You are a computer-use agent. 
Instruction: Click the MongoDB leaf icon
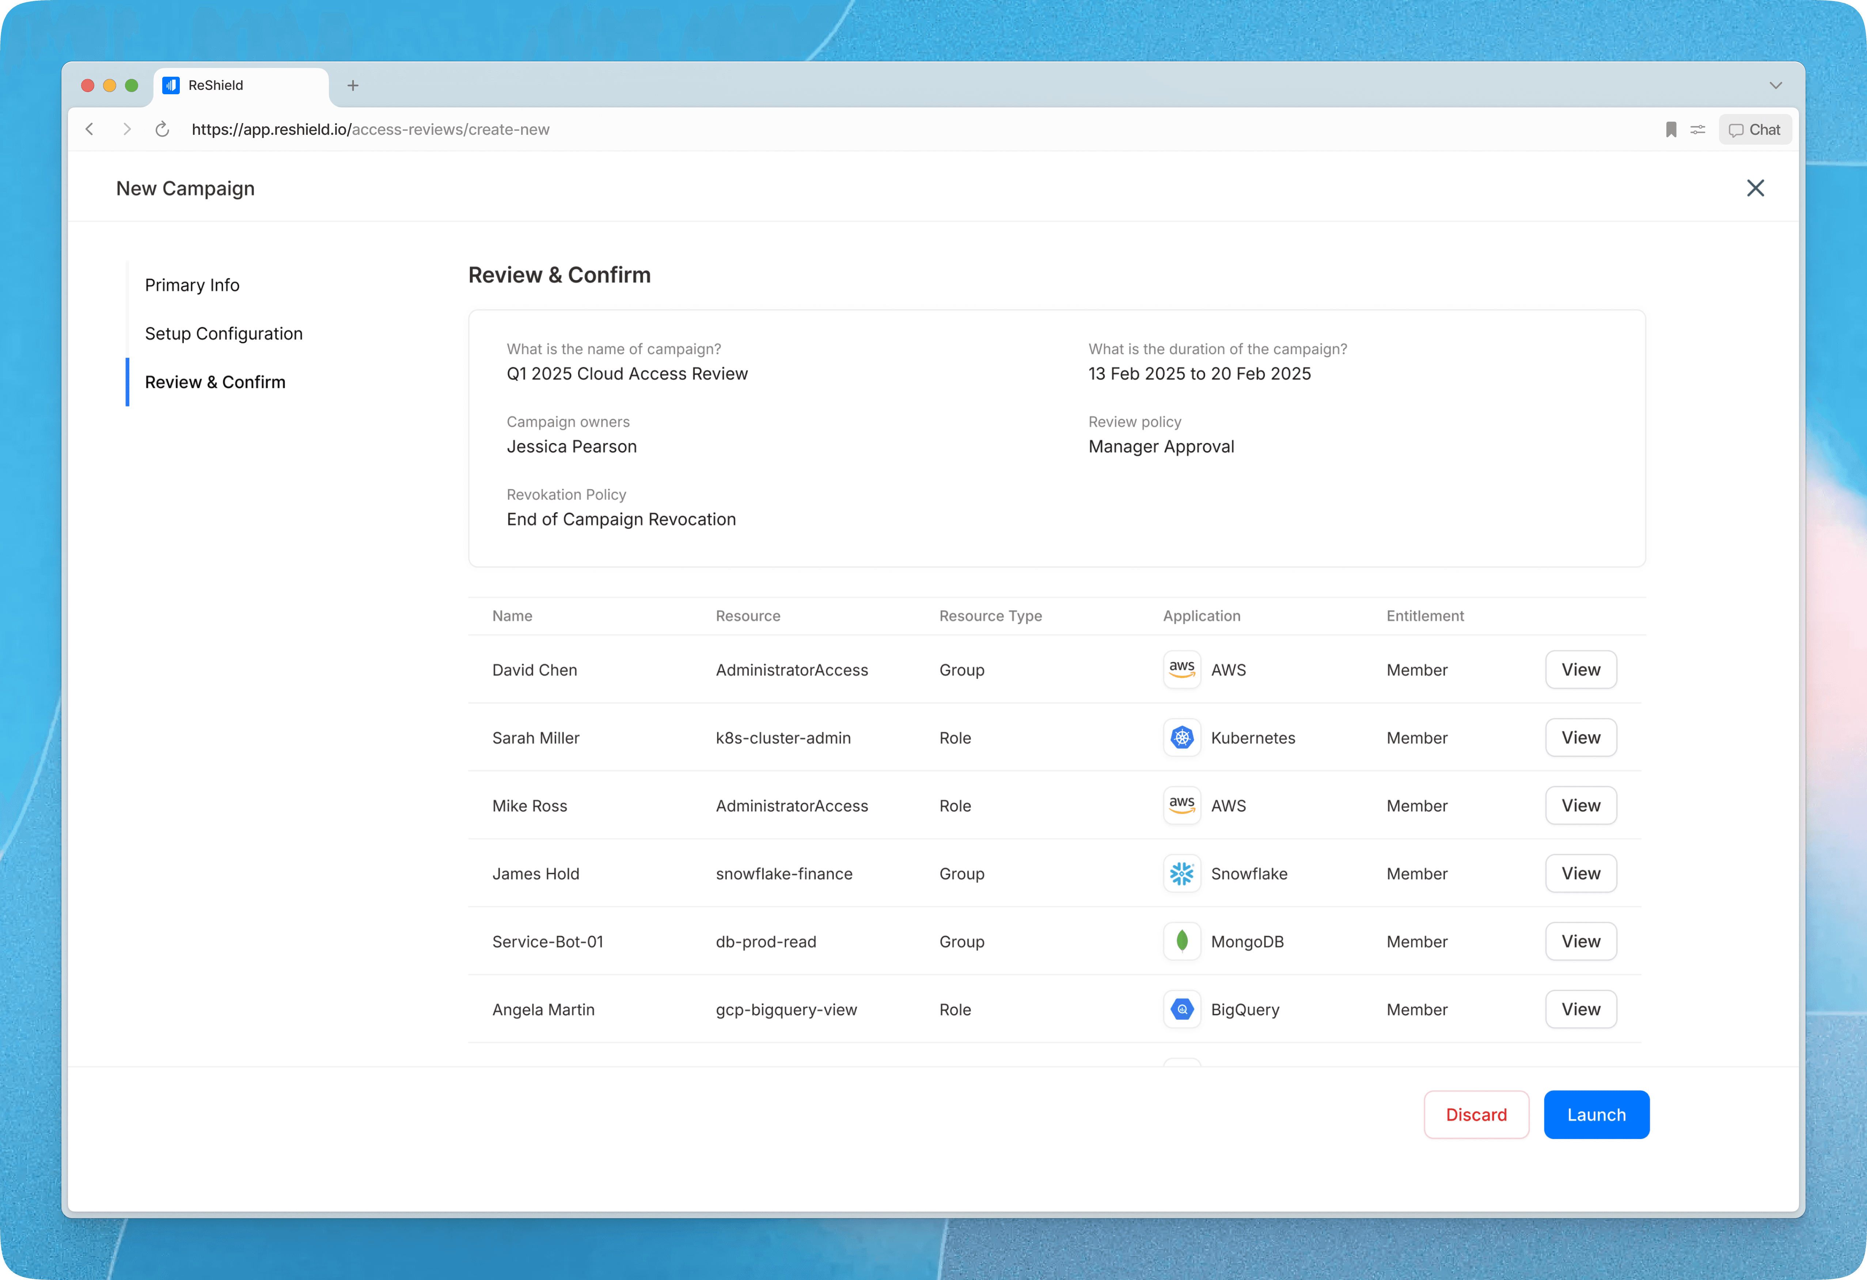(x=1182, y=941)
